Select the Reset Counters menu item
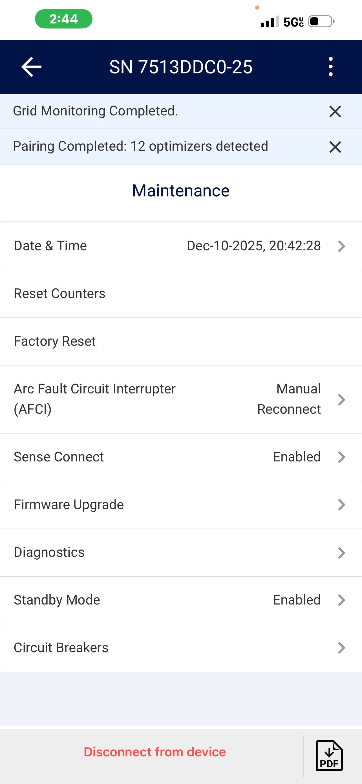This screenshot has height=784, width=362. coord(59,294)
